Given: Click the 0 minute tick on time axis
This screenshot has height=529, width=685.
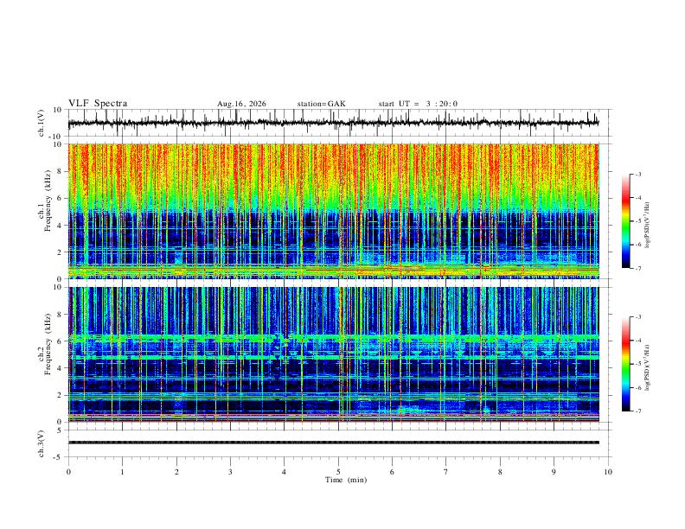Looking at the screenshot, I should point(68,472).
